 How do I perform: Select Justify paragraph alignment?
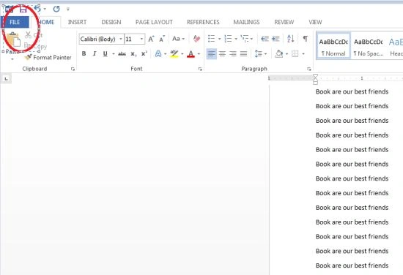[244, 54]
